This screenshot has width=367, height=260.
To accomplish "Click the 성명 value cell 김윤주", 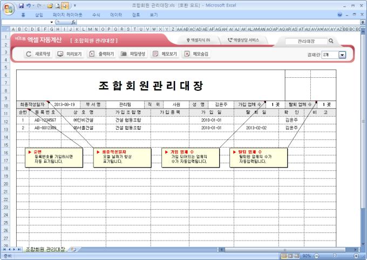I will [221, 104].
